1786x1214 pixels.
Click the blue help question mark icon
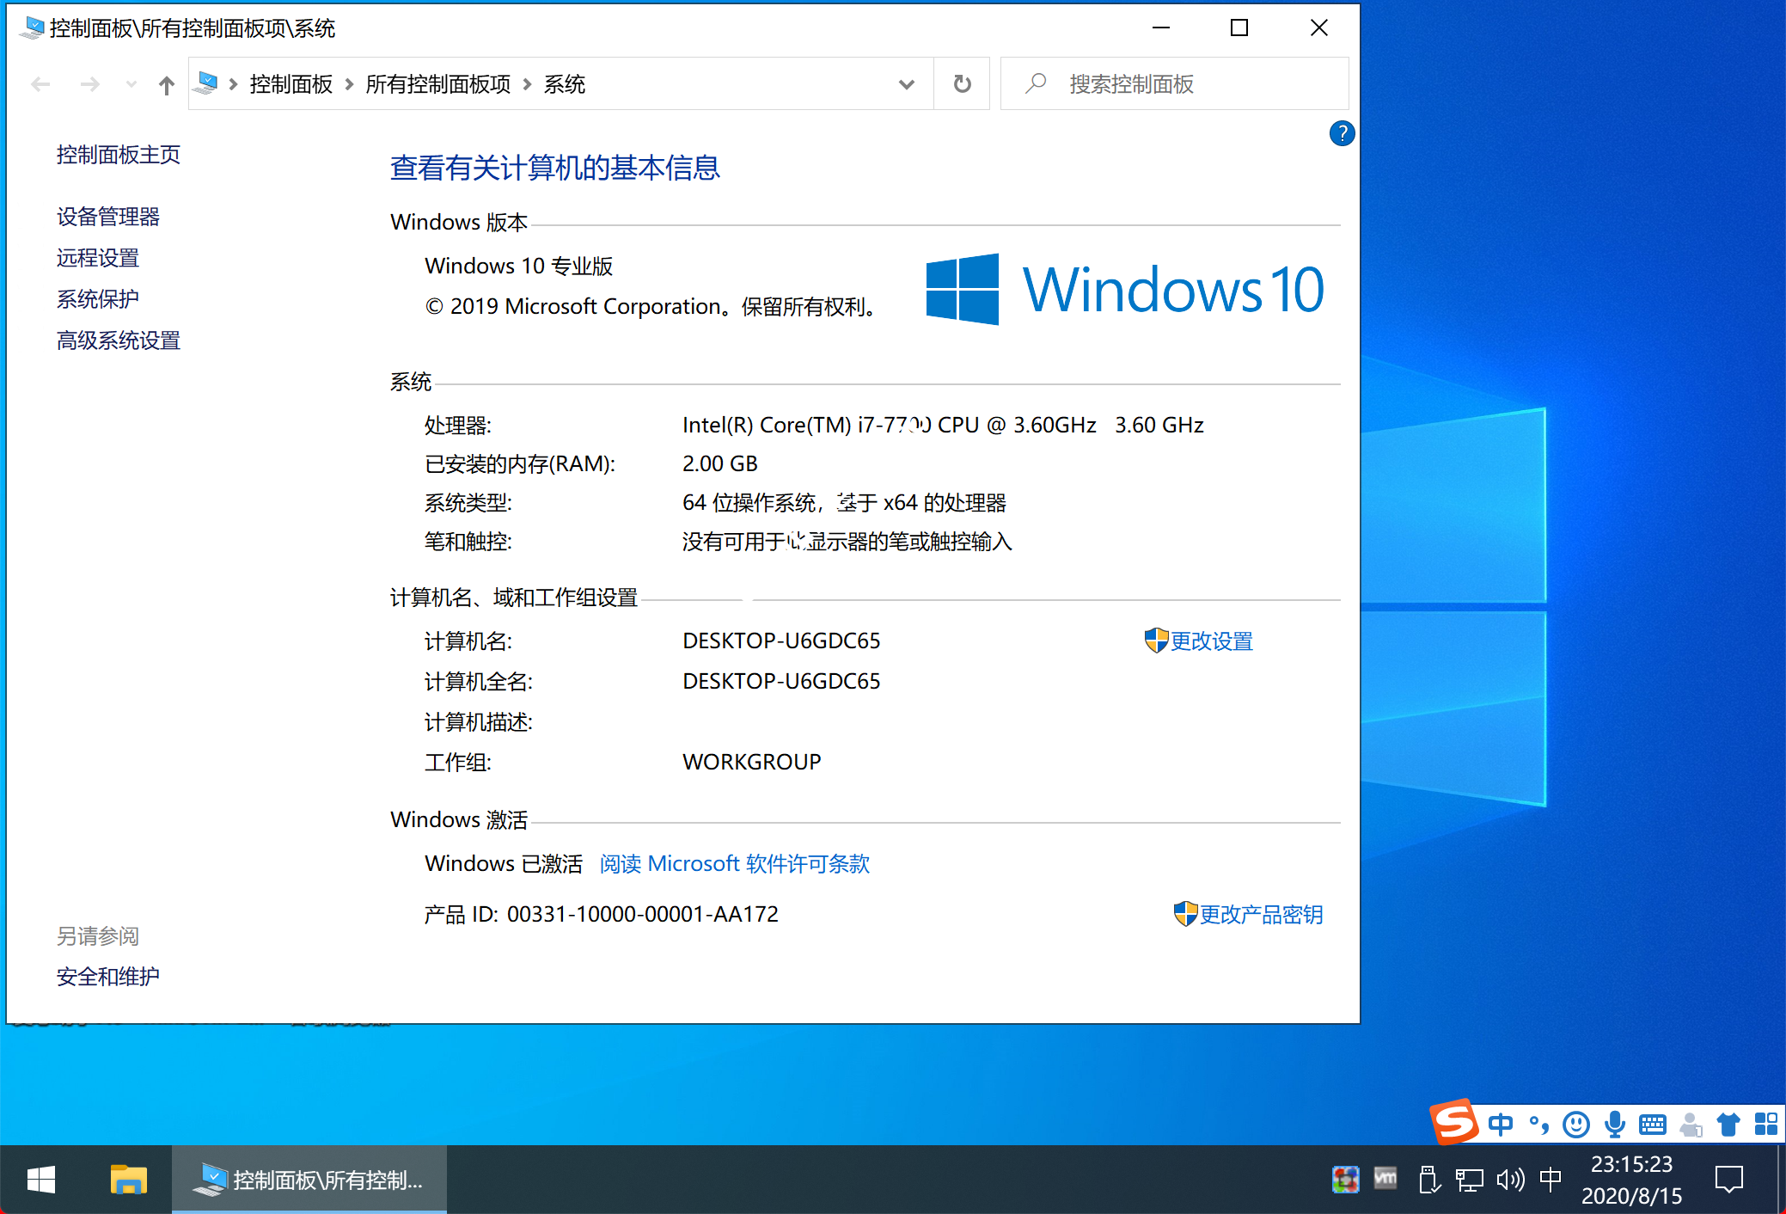(1342, 134)
